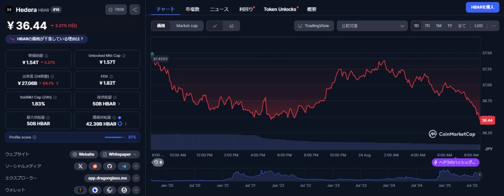
Task: Open the TradingView chart button
Action: tap(314, 26)
